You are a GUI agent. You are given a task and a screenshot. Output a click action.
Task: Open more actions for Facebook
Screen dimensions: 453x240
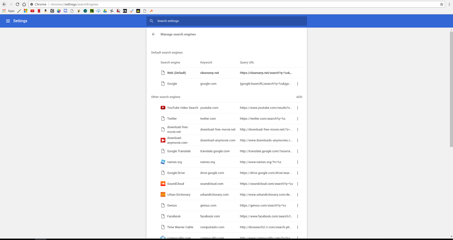pyautogui.click(x=298, y=216)
